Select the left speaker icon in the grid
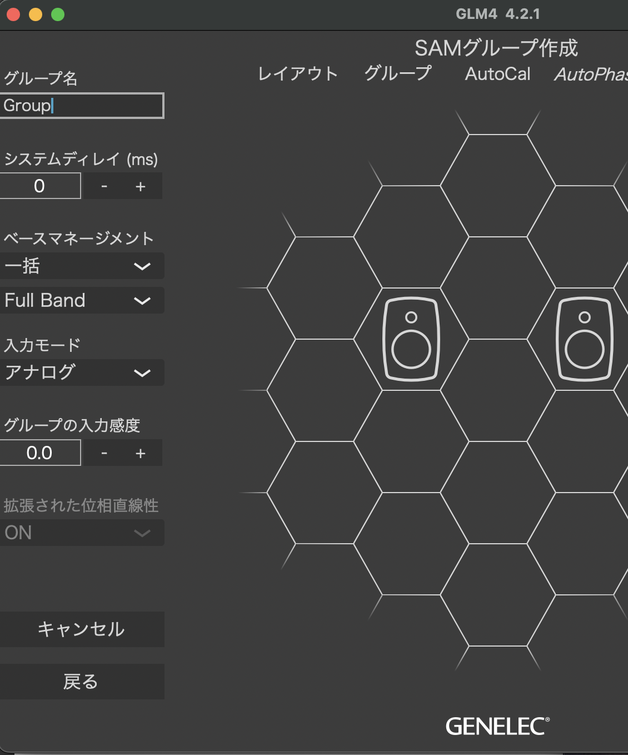This screenshot has height=755, width=628. click(x=412, y=338)
